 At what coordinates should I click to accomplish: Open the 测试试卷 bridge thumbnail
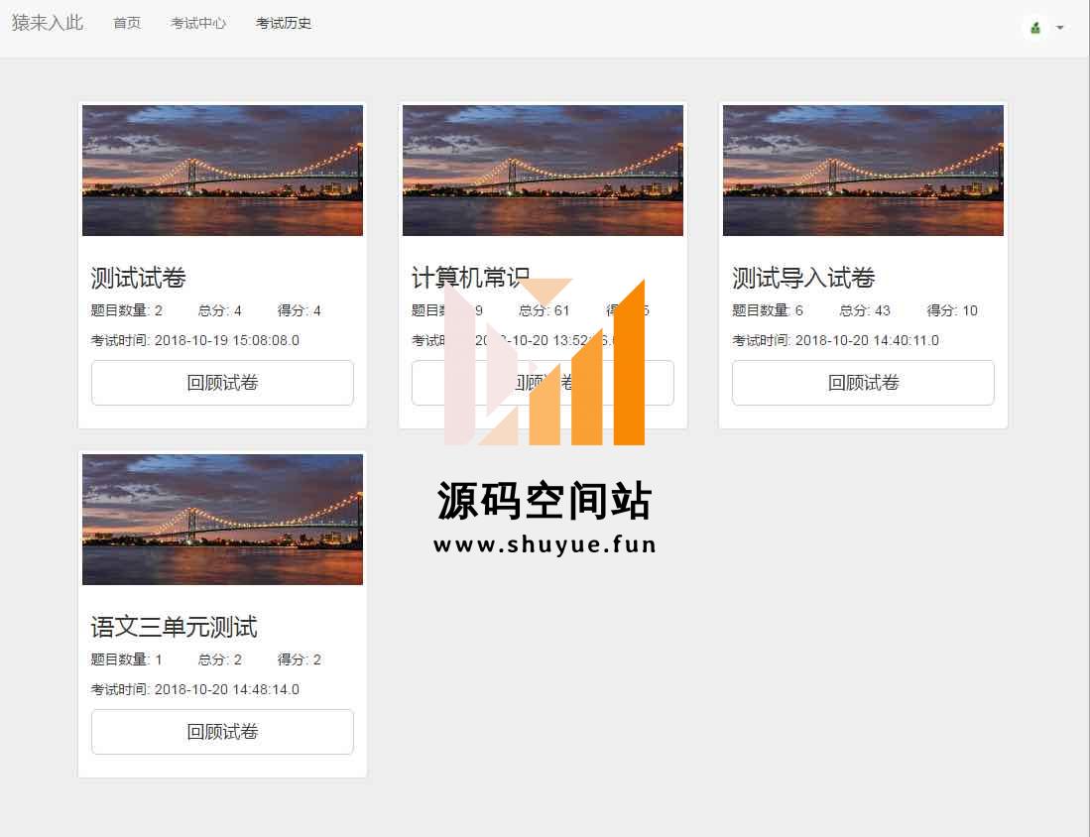tap(222, 171)
